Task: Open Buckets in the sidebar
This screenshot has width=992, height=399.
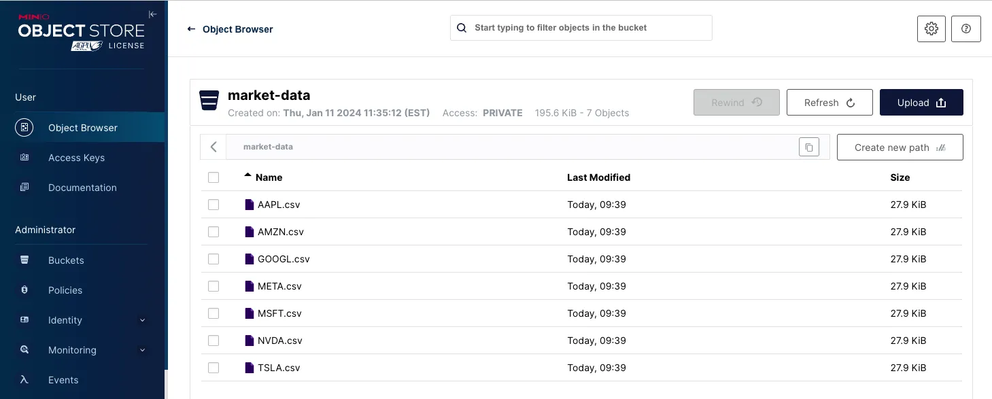Action: (66, 260)
